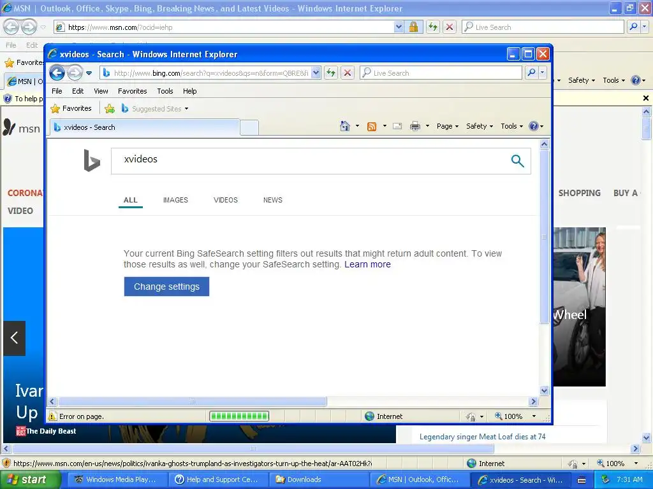The image size is (653, 489).
Task: Click stop icon in the MSN window
Action: (x=450, y=27)
